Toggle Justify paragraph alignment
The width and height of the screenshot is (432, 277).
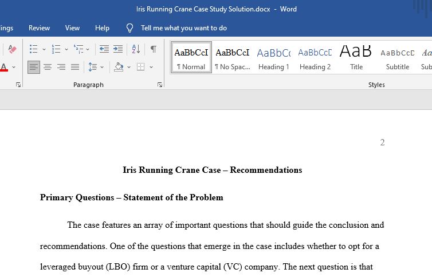(75, 67)
